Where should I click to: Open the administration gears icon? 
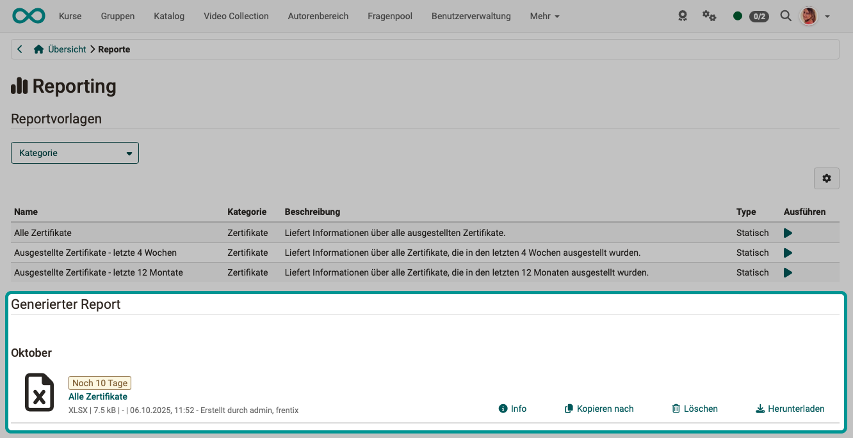[x=709, y=16]
